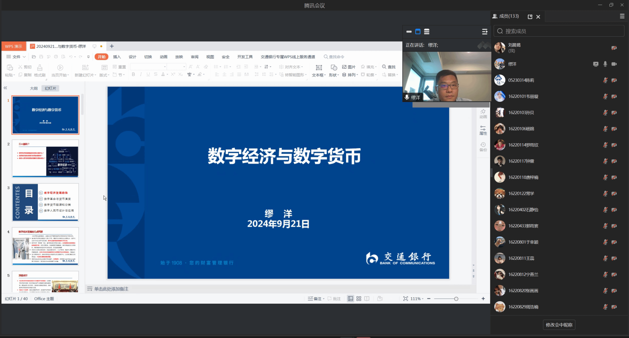Click the zoom slider handle
This screenshot has height=338, width=629.
click(456, 299)
